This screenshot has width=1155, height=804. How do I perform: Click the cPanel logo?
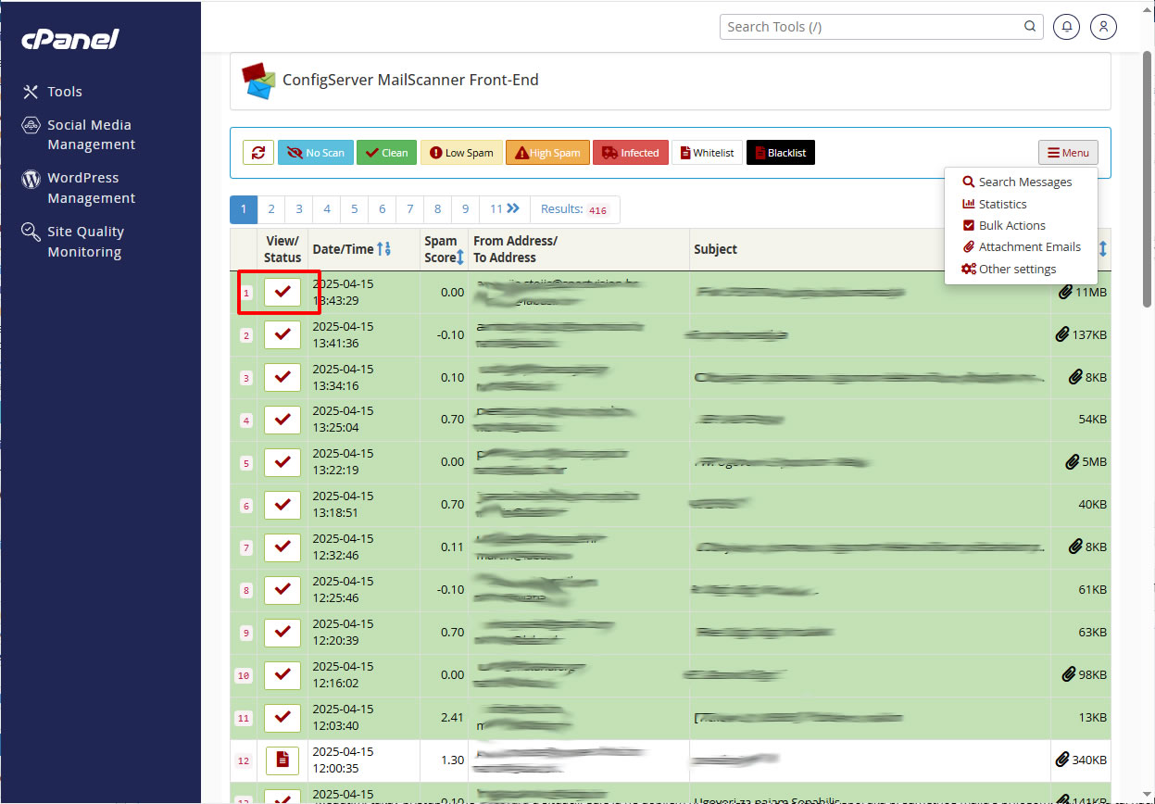point(70,39)
